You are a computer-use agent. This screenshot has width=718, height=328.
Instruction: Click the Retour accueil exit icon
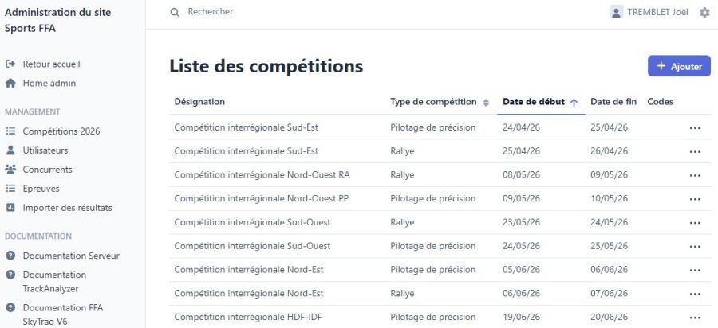coord(10,64)
